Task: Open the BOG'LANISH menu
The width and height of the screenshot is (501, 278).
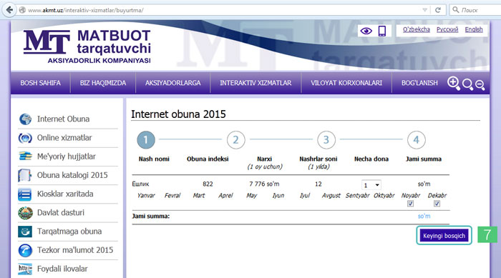Action: (x=419, y=83)
